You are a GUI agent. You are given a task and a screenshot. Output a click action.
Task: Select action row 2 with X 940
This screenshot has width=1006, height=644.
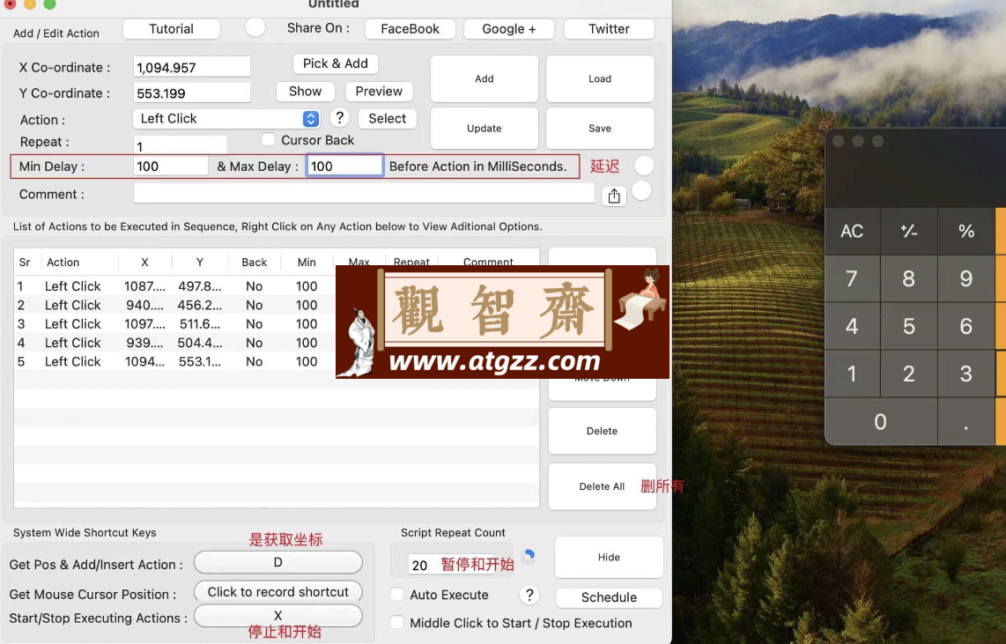pyautogui.click(x=277, y=305)
